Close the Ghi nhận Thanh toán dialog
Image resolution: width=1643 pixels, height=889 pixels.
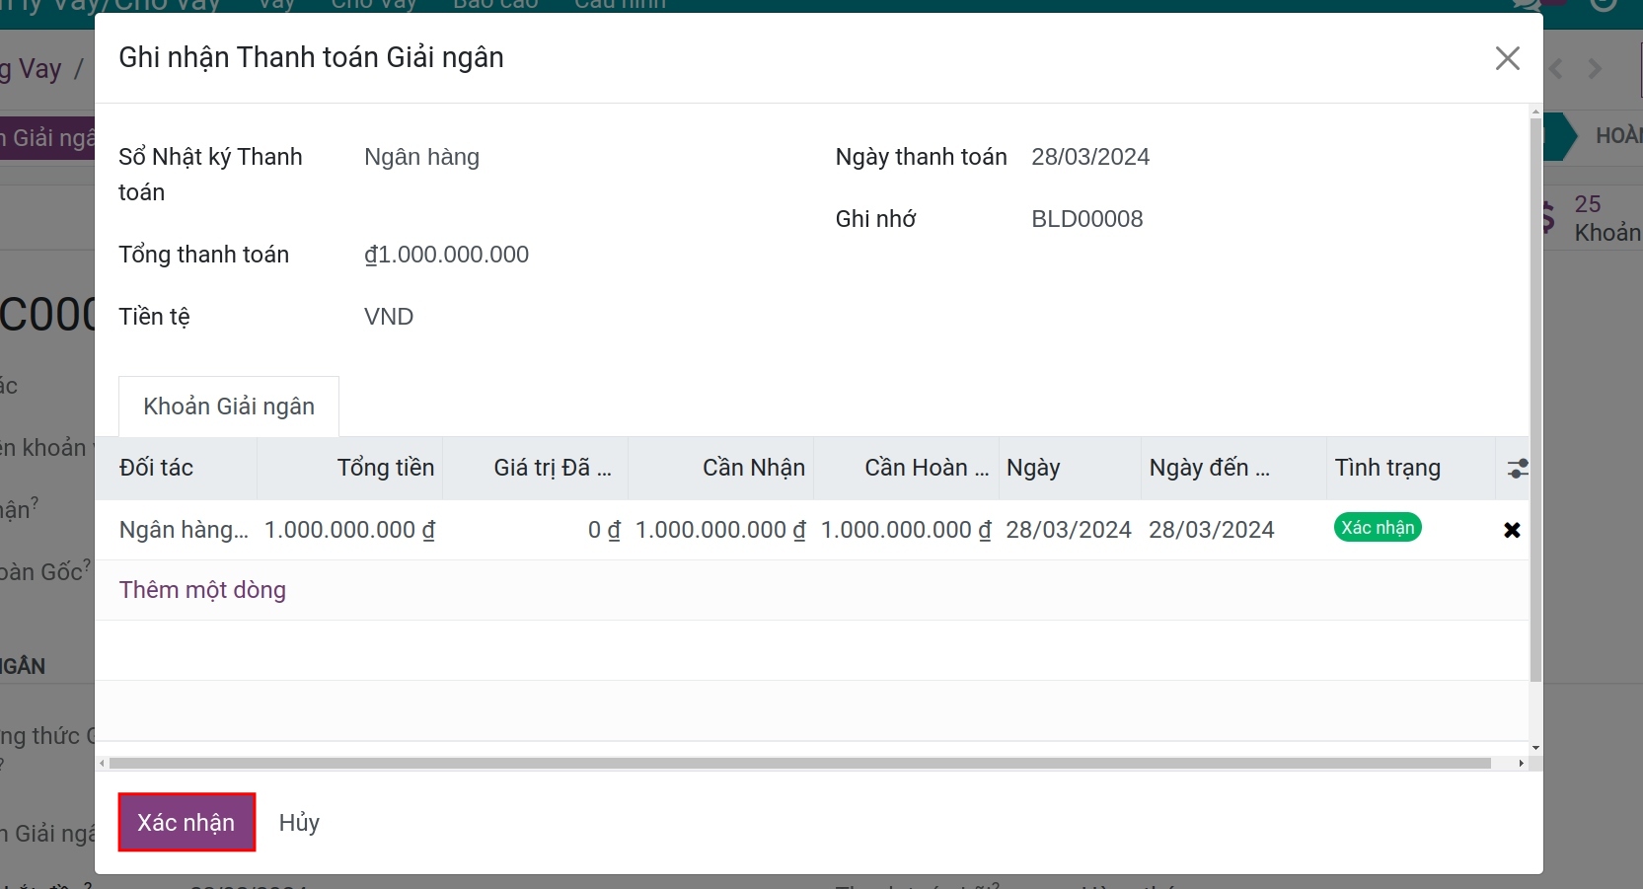click(1507, 58)
